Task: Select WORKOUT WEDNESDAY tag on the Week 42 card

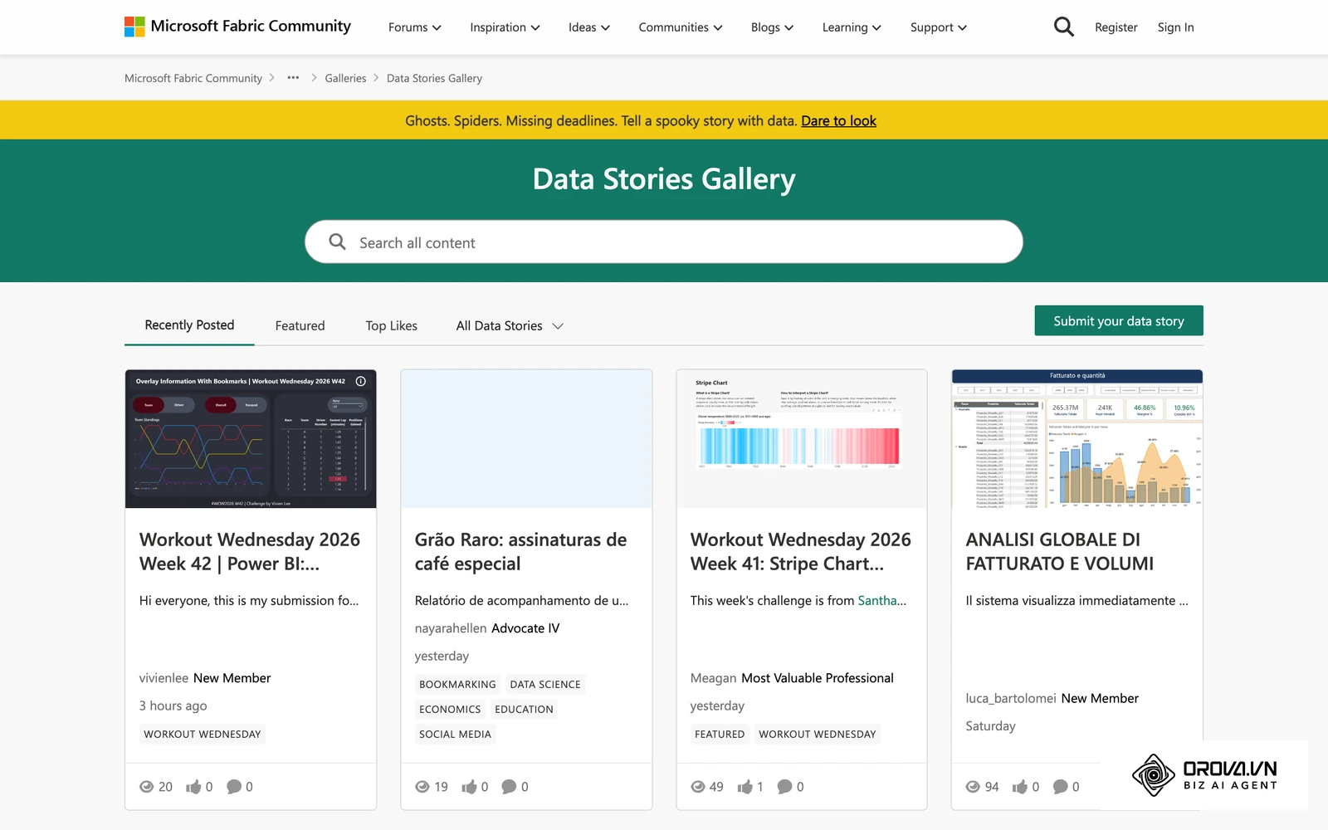Action: [203, 735]
